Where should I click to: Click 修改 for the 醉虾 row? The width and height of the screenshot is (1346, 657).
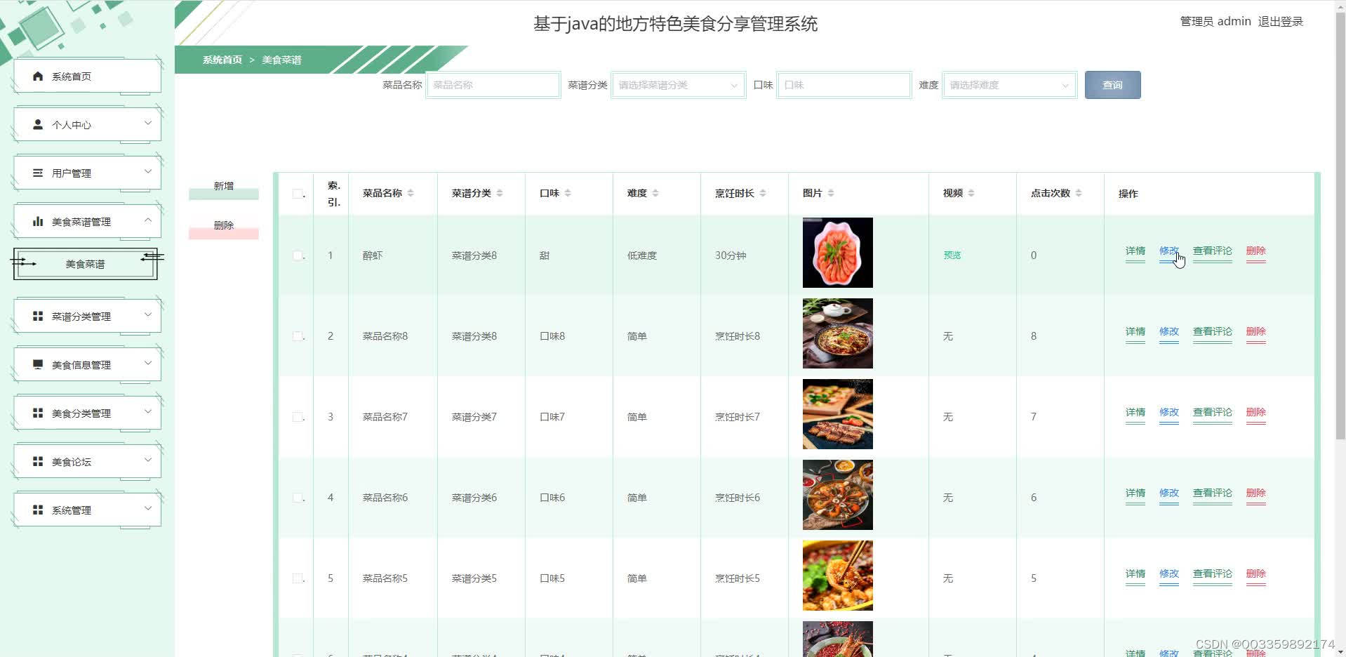[x=1168, y=251]
